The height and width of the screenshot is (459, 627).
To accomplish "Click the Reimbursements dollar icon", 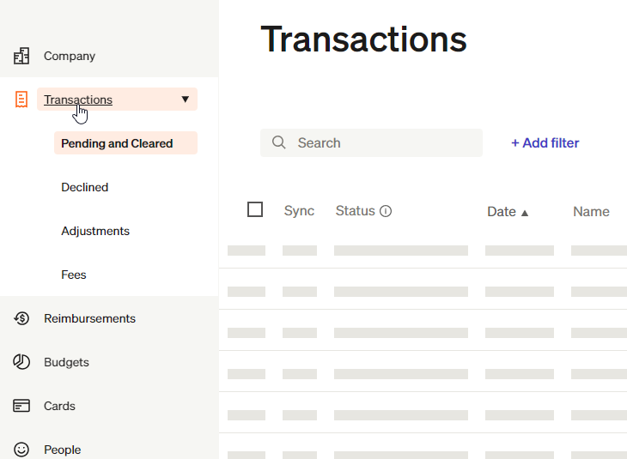I will (21, 318).
